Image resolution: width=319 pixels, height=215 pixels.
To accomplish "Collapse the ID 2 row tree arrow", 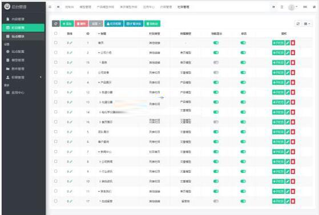I will click(x=99, y=53).
